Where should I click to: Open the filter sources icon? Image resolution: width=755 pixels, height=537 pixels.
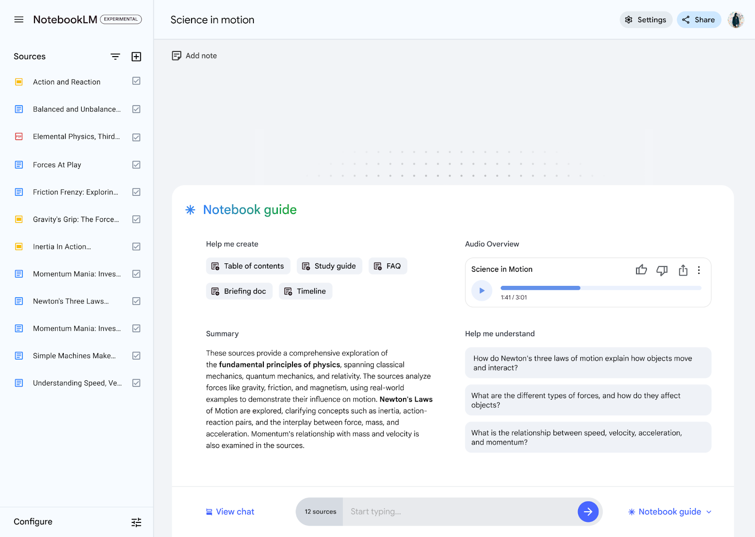click(x=115, y=56)
